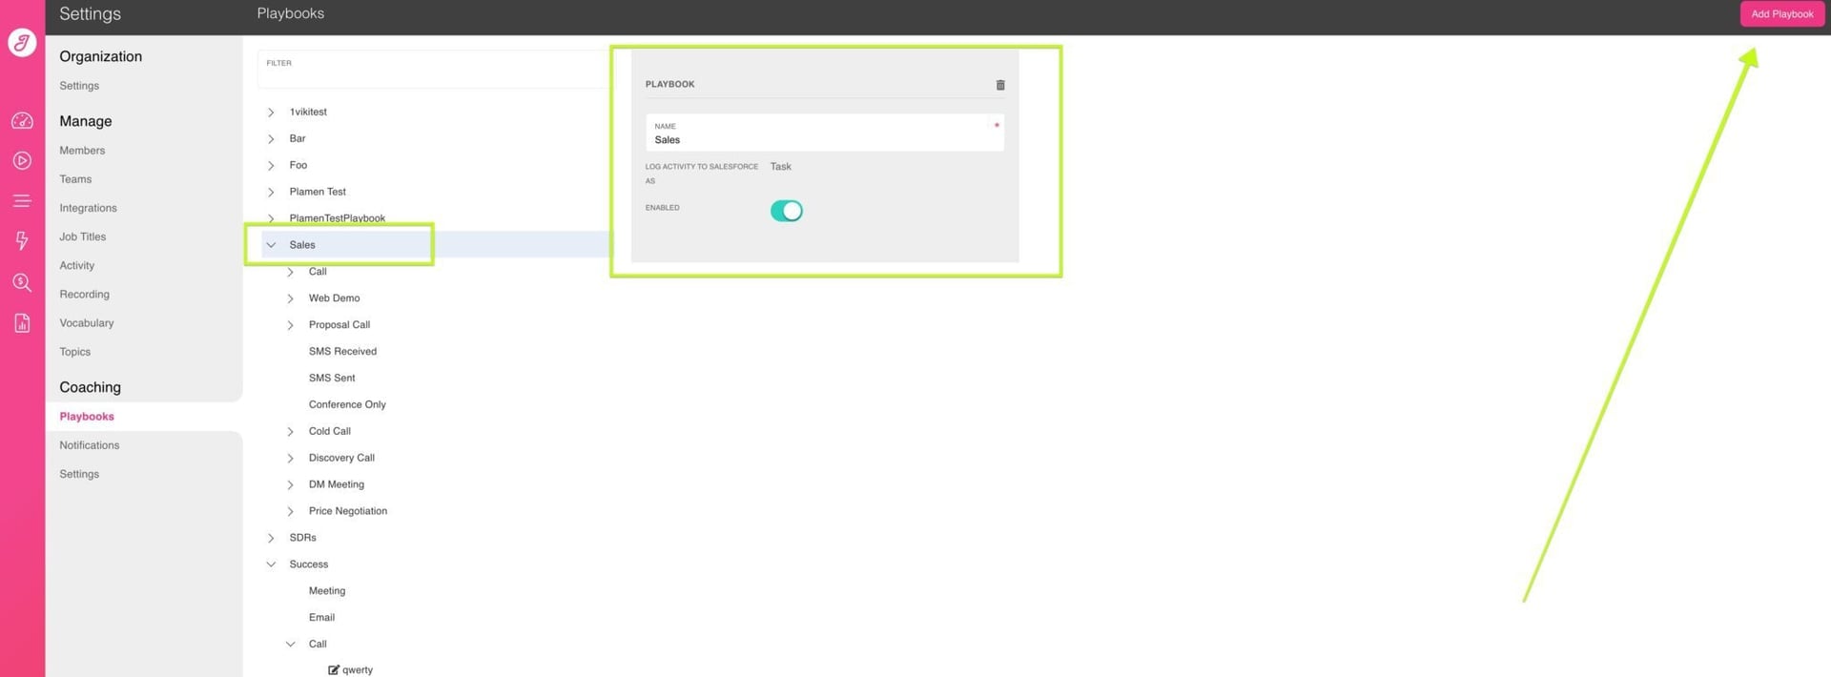This screenshot has height=677, width=1831.
Task: Open the three-lines list icon in sidebar
Action: (22, 201)
